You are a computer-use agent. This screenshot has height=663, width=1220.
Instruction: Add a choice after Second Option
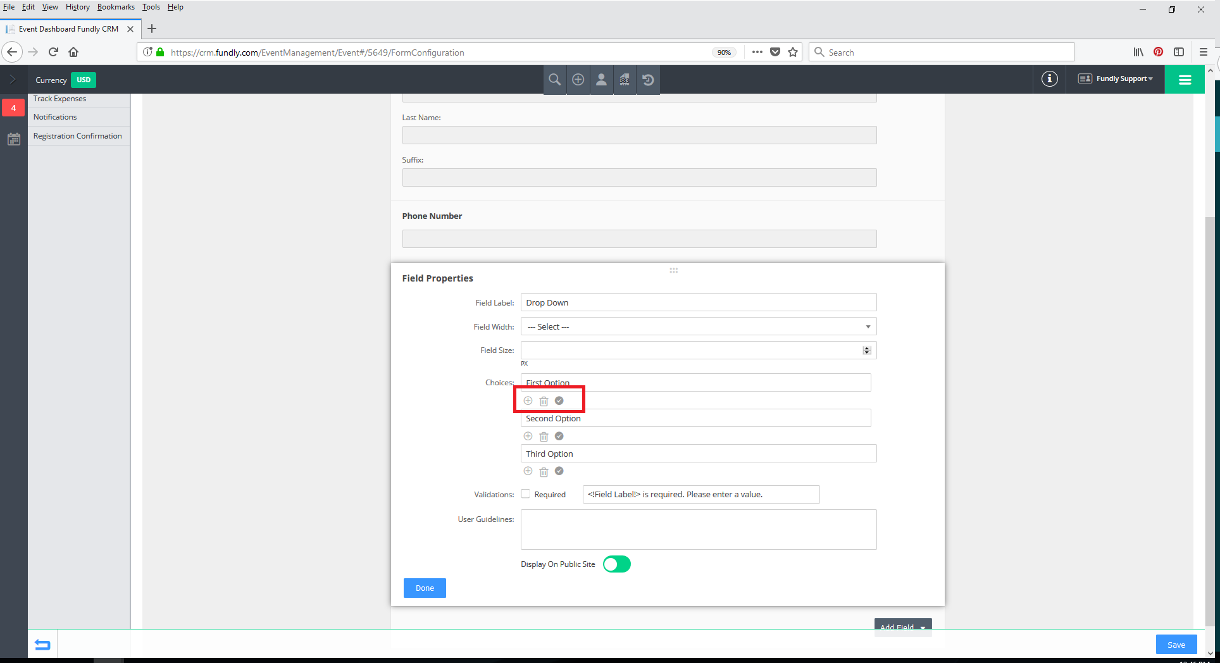(x=528, y=436)
